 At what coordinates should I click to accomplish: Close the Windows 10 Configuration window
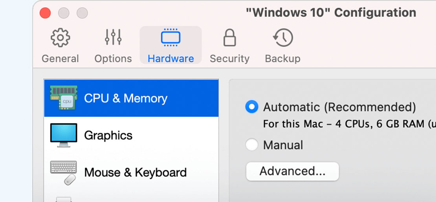pyautogui.click(x=45, y=13)
